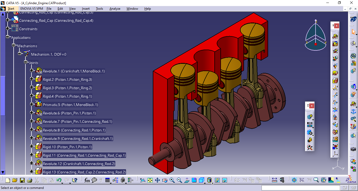Toggle Hide/Show for selected element
Screen dimensions: 358x191
pos(217,180)
